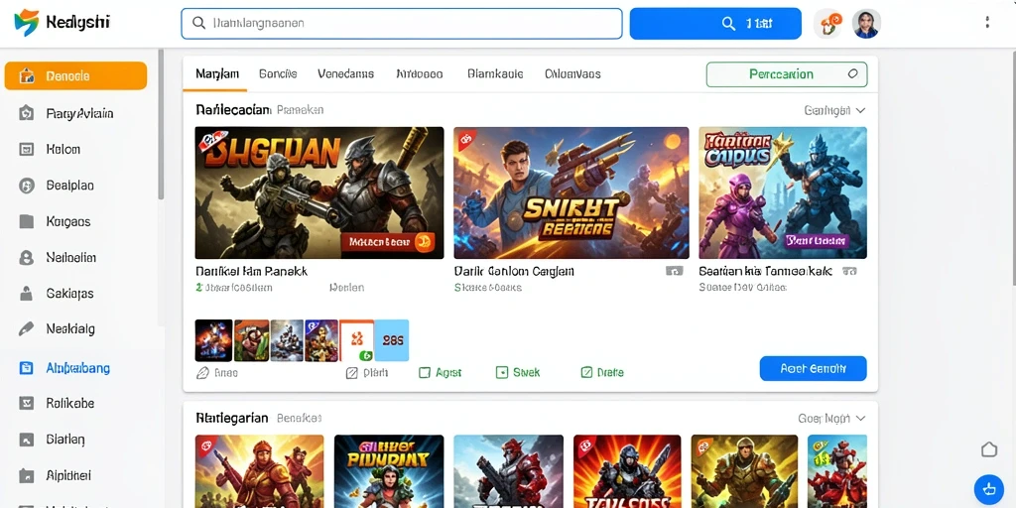
Task: Select the fourth small thumbnail in the strip
Action: tap(321, 340)
